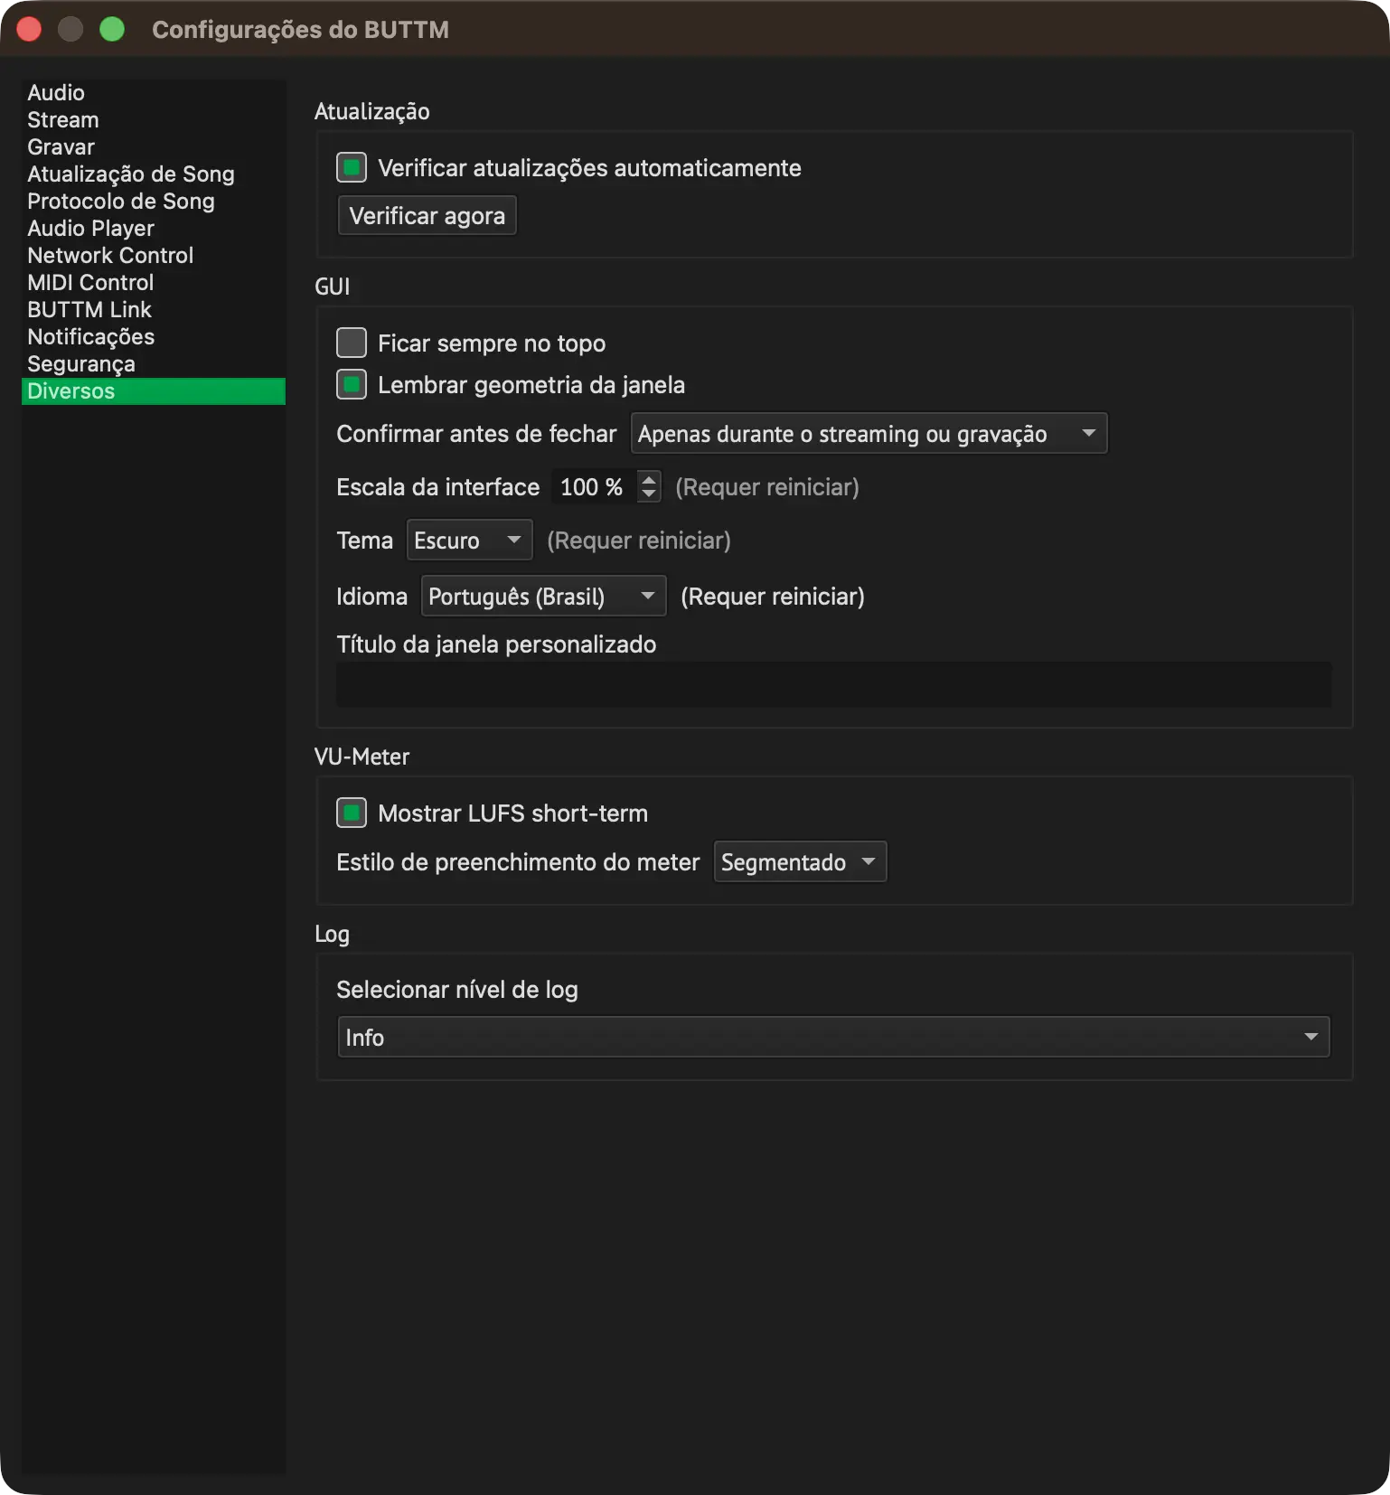The height and width of the screenshot is (1495, 1390).
Task: Click the 100 % scale field
Action: [x=594, y=487]
